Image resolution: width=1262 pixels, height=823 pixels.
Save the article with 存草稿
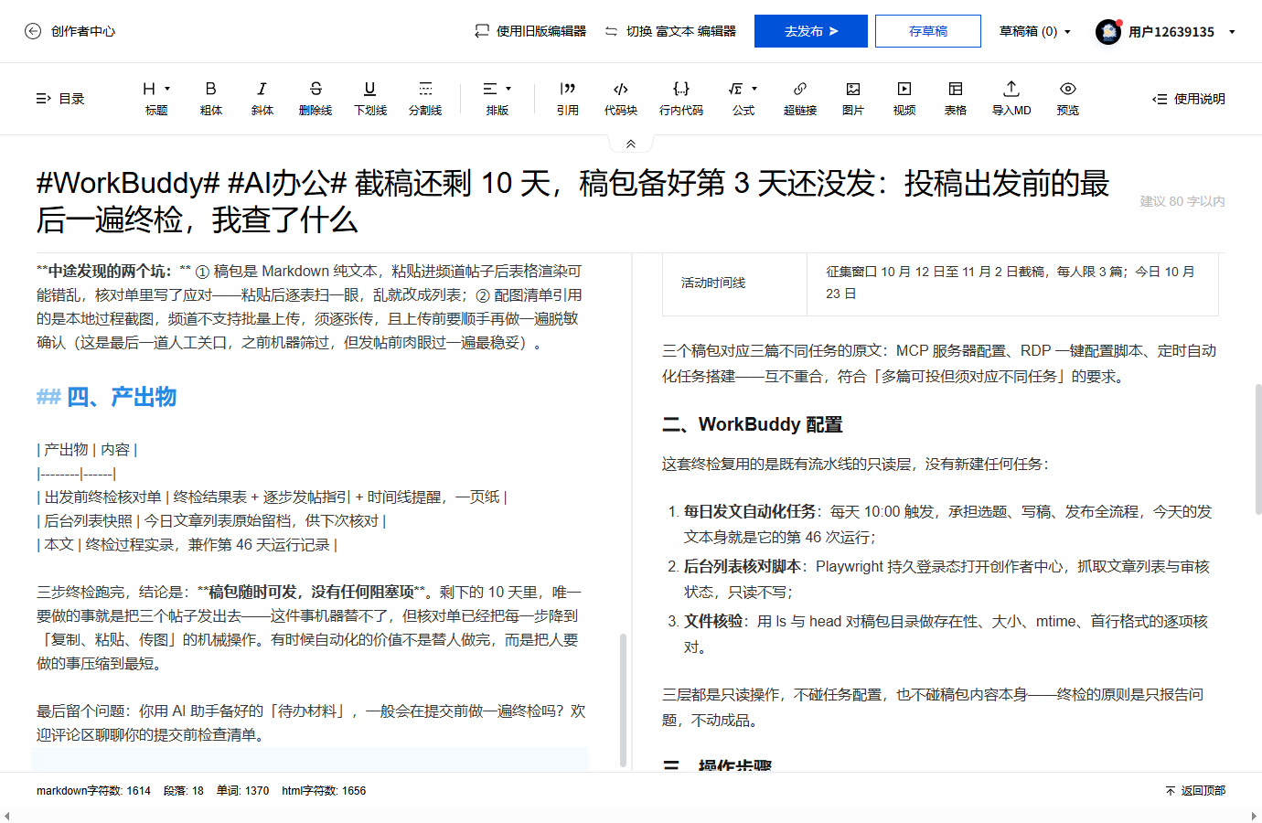[x=928, y=31]
